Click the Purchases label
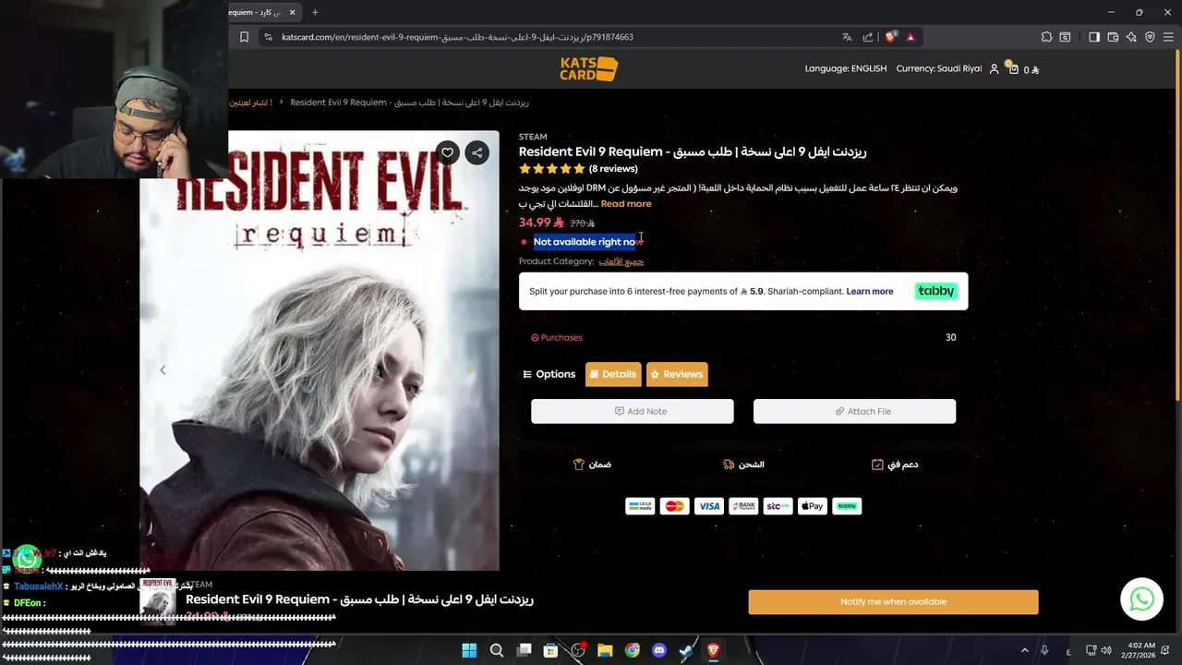 click(x=557, y=338)
